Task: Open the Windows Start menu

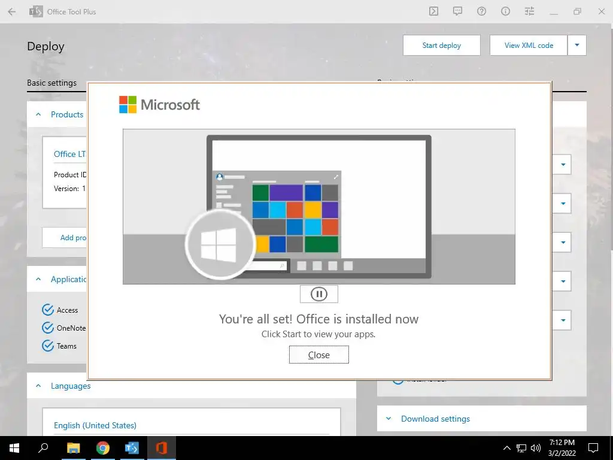Action: point(14,448)
